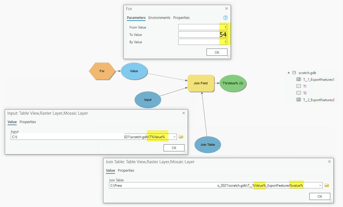Click the To Value input field
Image resolution: width=343 pixels, height=207 pixels.
(202, 34)
